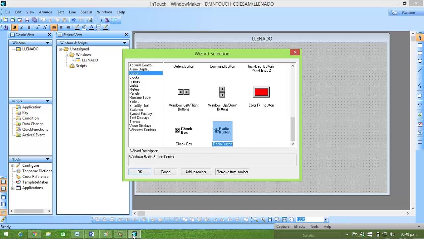Click the Zoom Out magnifier icon

[255, 219]
